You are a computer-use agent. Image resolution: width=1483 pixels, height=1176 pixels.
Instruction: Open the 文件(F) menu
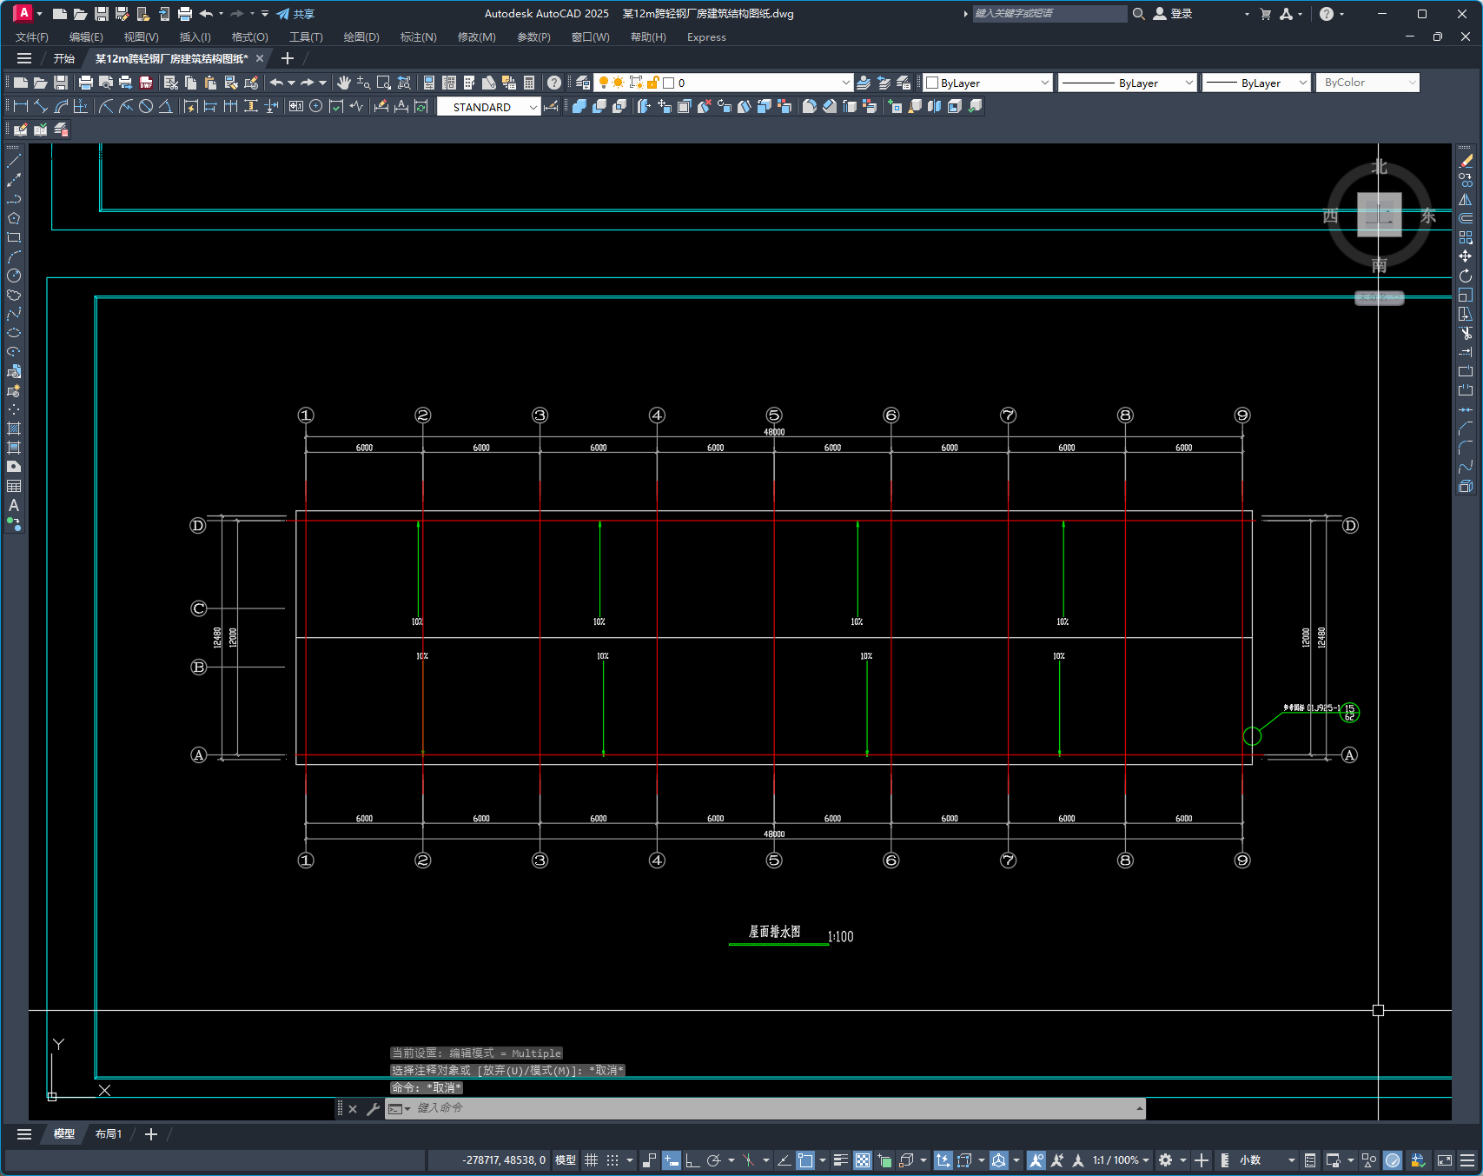tap(32, 37)
